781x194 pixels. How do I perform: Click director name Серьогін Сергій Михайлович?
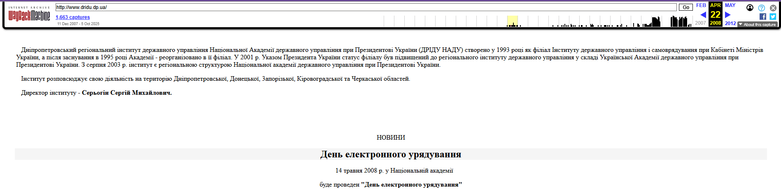[x=127, y=93]
